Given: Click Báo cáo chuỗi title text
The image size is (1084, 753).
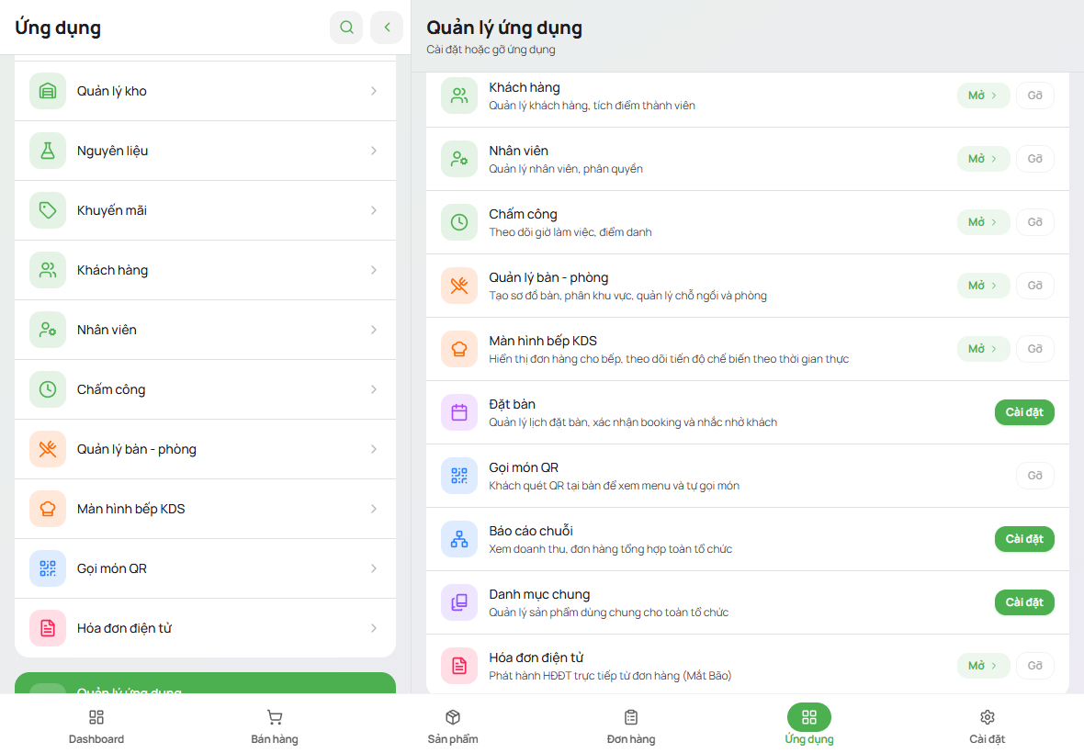Looking at the screenshot, I should coord(531,531).
